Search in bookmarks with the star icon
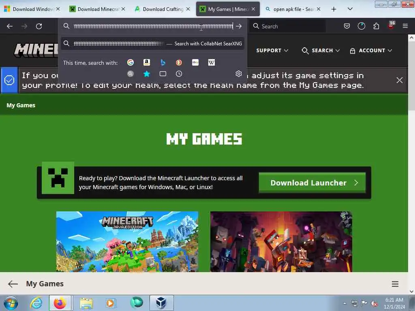The image size is (415, 311). pyautogui.click(x=147, y=74)
